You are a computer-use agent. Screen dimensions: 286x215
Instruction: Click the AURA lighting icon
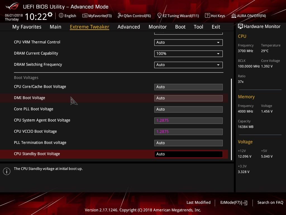coord(234,16)
